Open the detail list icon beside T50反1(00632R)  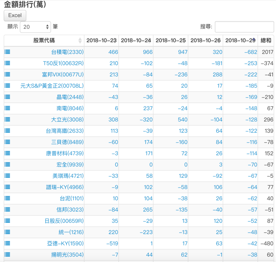point(7,63)
